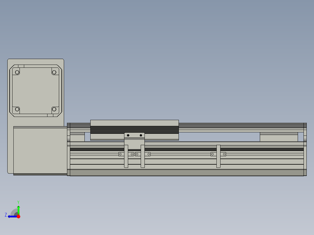Select the belt housing block below motor
Screen dimensions: 314x235
[x=40, y=151]
